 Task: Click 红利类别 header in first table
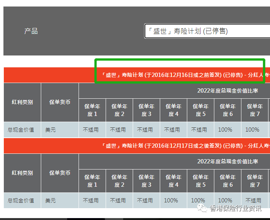coord(22,102)
